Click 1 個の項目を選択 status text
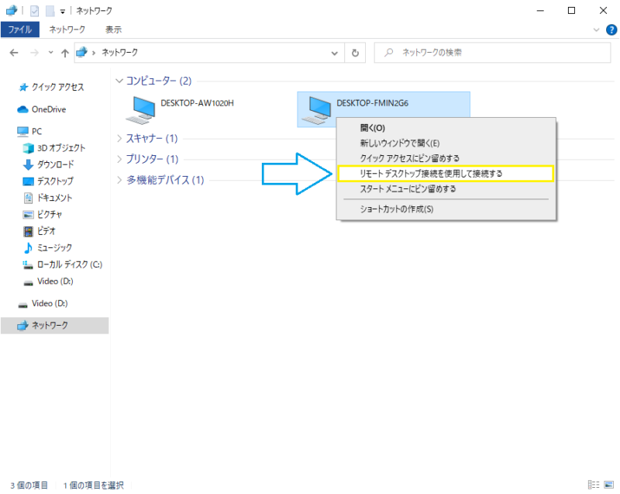Viewport: 620px width, 494px height. pyautogui.click(x=93, y=485)
